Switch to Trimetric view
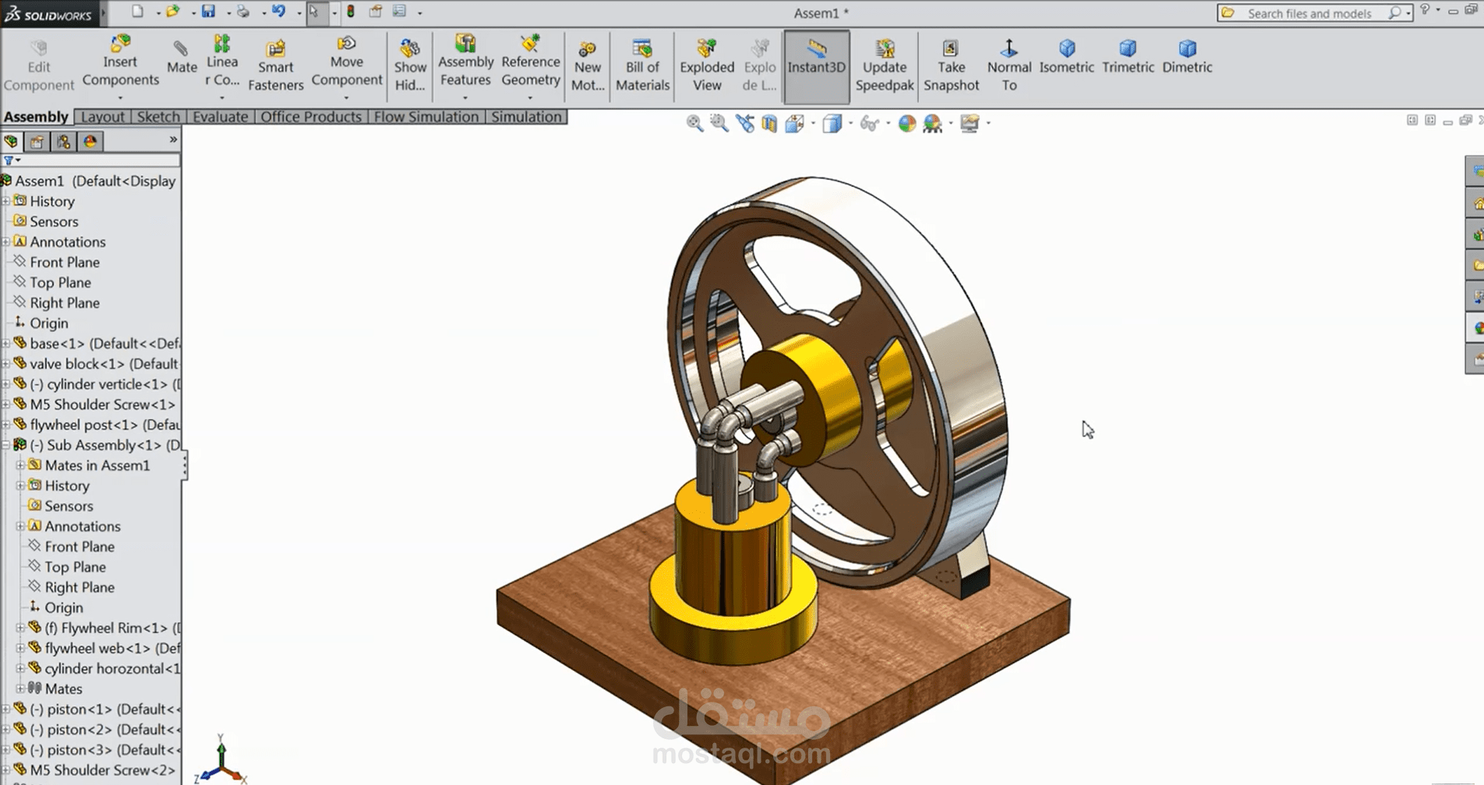 click(x=1128, y=57)
